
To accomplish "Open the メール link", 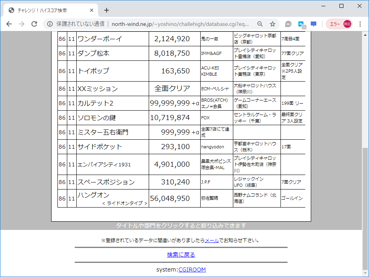I will (212, 240).
